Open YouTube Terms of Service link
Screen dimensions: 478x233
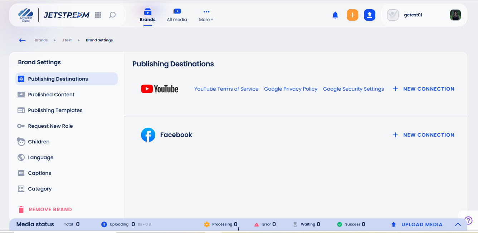coord(226,89)
